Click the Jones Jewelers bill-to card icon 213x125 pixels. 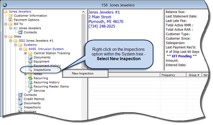16,28
